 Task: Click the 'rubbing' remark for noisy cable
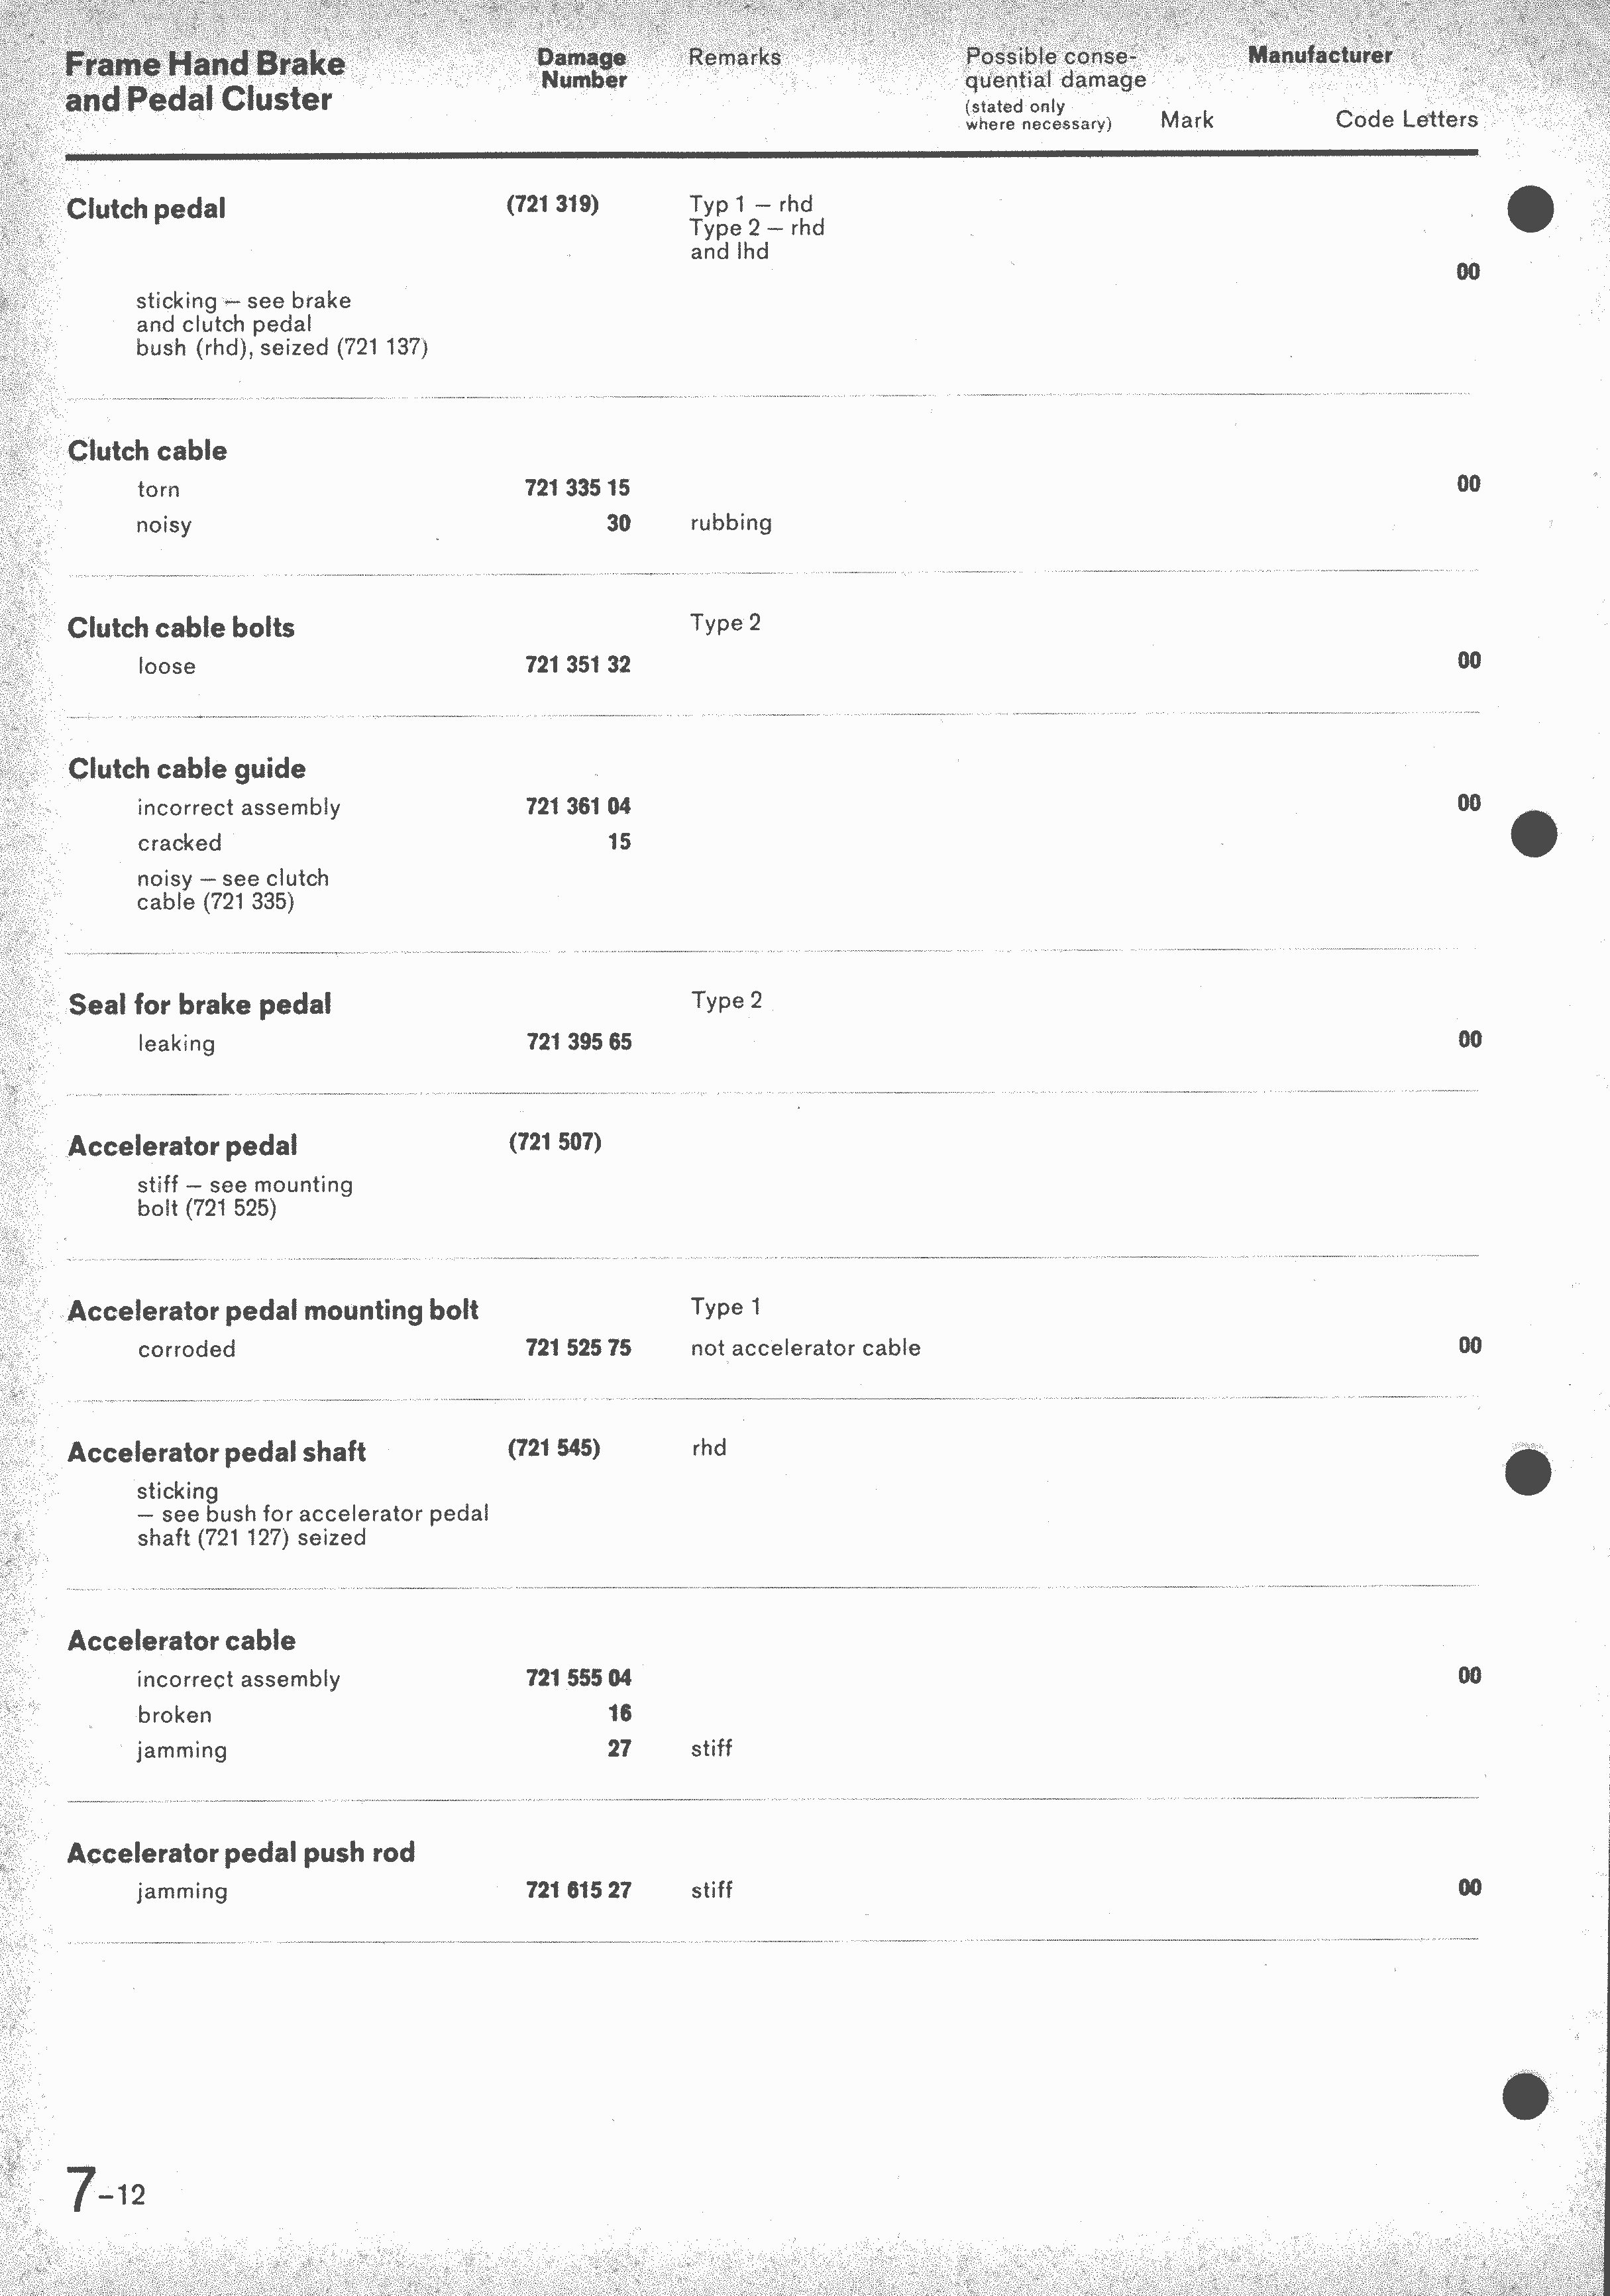(731, 523)
